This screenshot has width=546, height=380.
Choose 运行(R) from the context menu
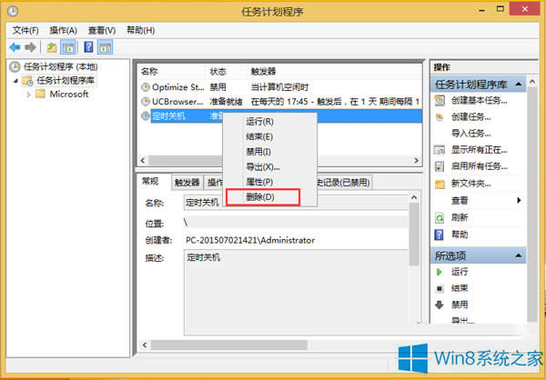270,122
